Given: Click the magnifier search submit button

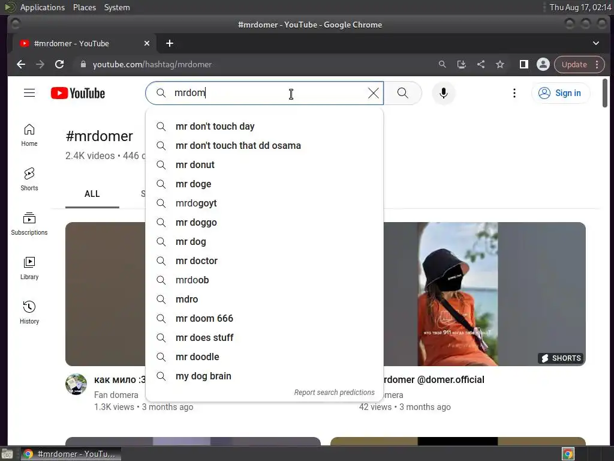Looking at the screenshot, I should tap(402, 93).
